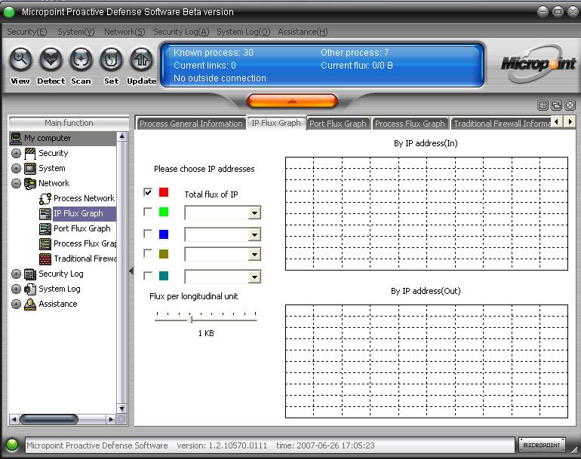Image resolution: width=581 pixels, height=459 pixels.
Task: Enable the teal IP checkbox
Action: click(148, 276)
